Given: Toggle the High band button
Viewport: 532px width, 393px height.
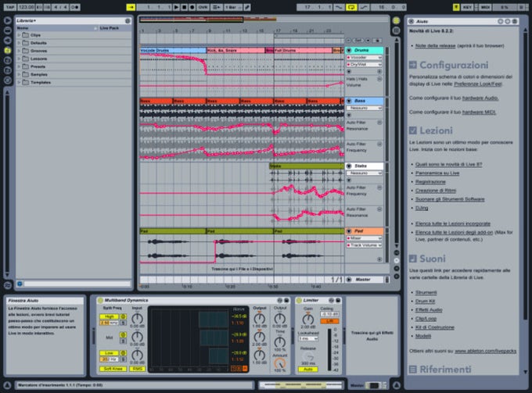Looking at the screenshot, I should [x=109, y=316].
